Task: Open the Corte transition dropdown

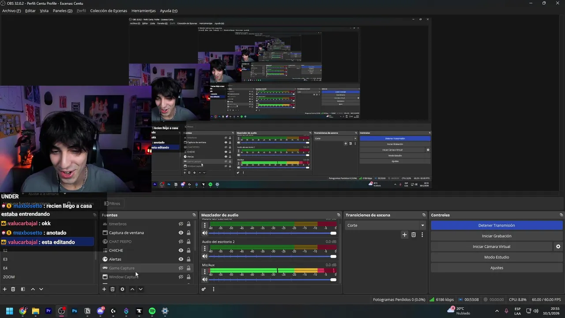Action: [385, 225]
